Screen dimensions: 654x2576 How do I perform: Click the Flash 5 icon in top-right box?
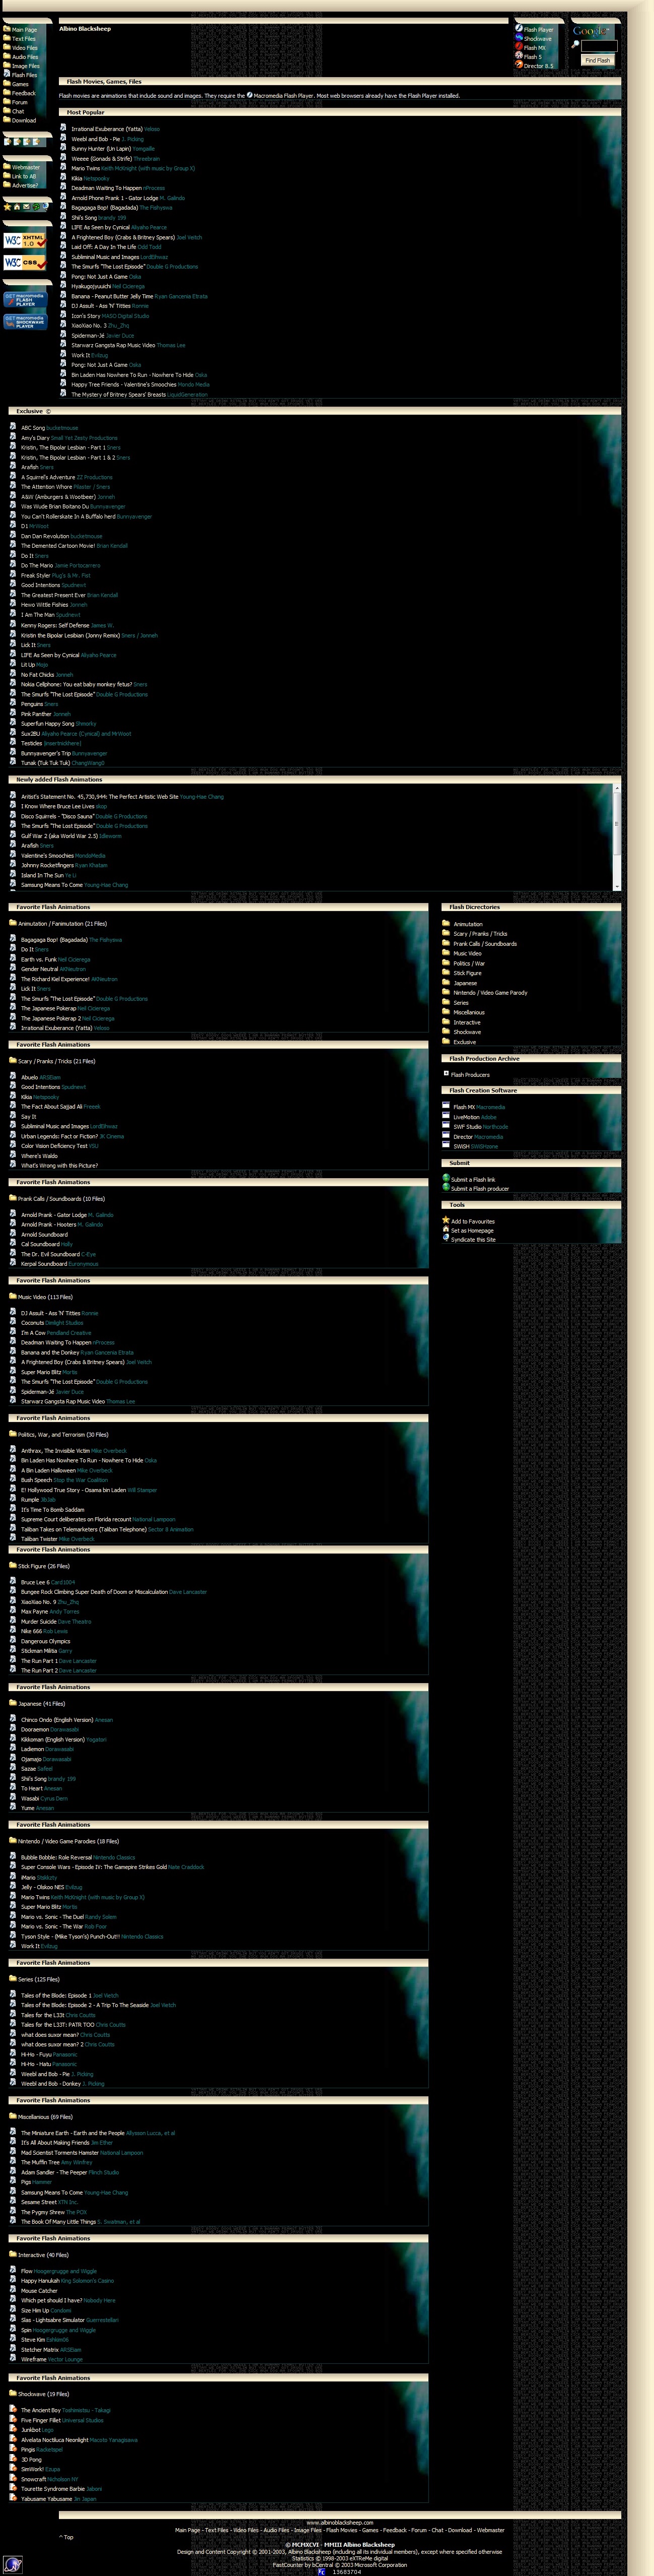(x=519, y=56)
